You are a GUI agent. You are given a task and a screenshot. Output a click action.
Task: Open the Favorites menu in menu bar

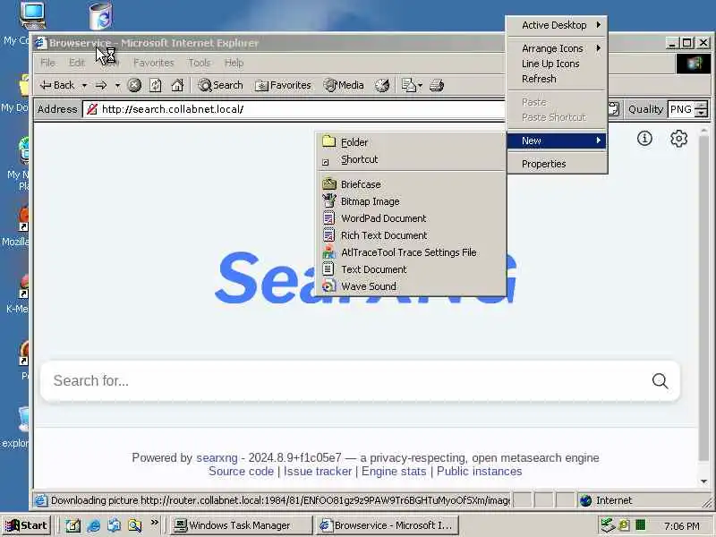153,63
